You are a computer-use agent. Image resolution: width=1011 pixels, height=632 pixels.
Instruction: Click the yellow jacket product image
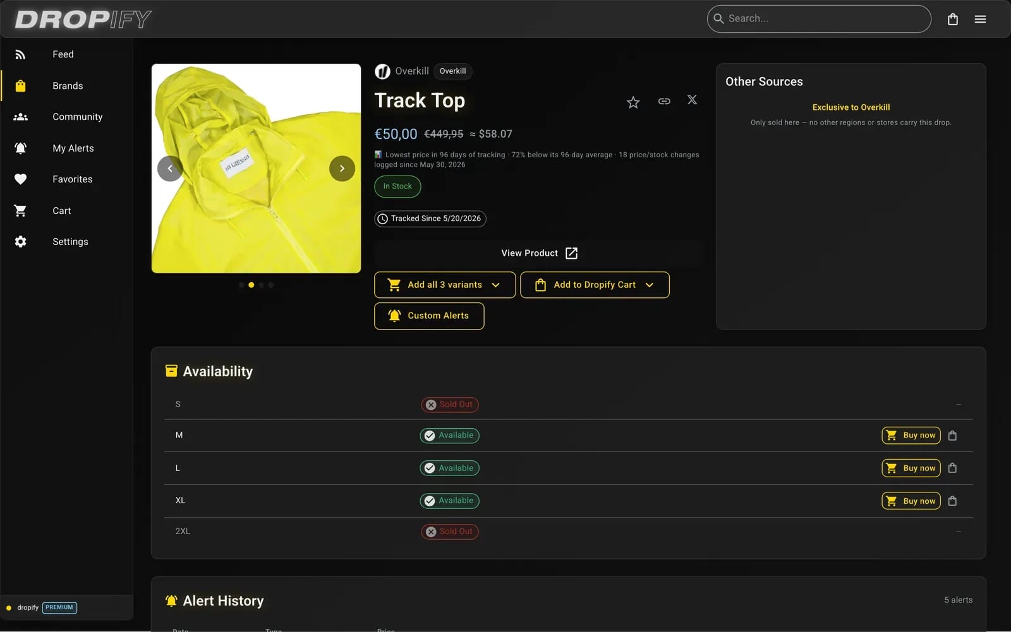click(x=256, y=169)
